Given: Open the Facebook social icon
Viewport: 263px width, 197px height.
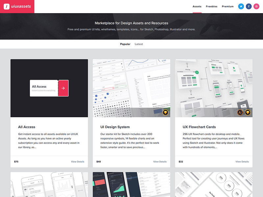Looking at the screenshot, I should tap(249, 6).
